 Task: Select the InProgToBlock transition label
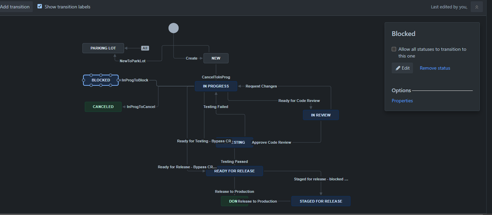[135, 80]
